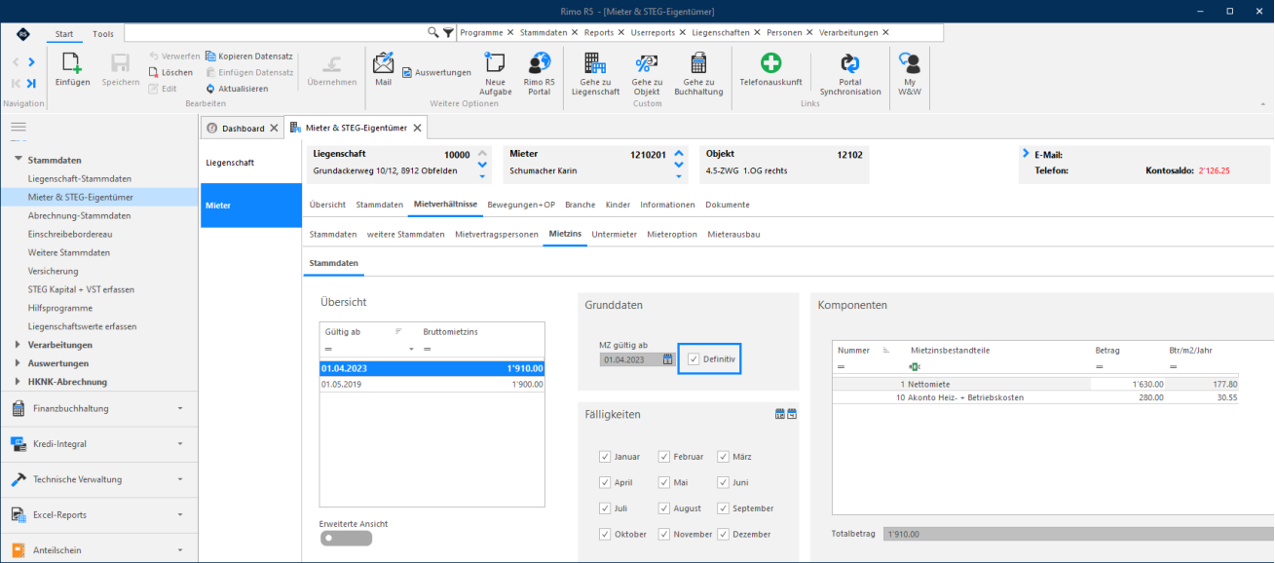Switch on the Erweiterte Ansicht toggle

click(x=346, y=538)
